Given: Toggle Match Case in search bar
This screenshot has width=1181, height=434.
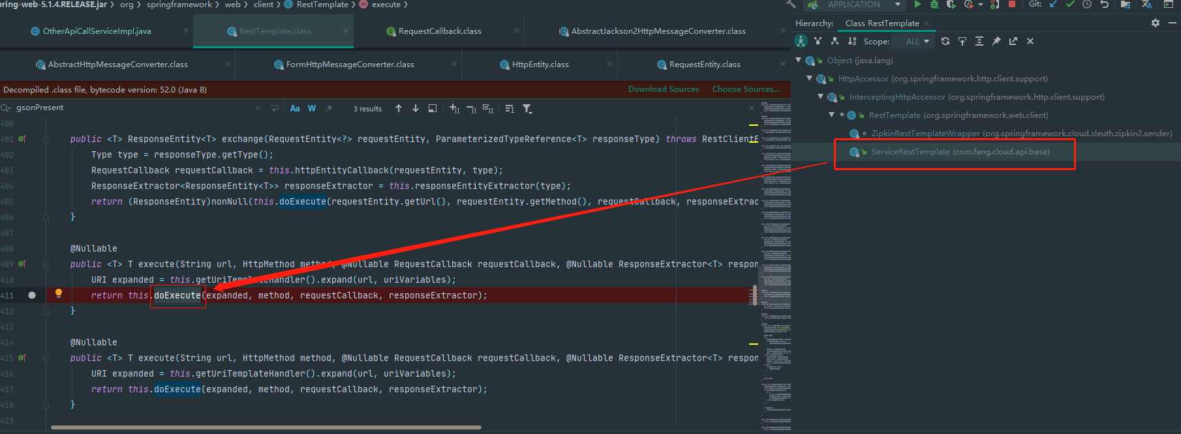Looking at the screenshot, I should (x=295, y=109).
